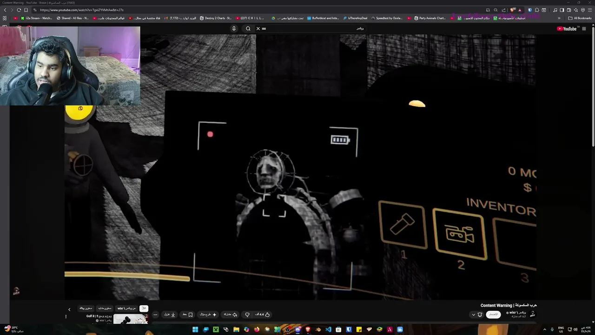Open the Party Animals Chart bookmark
Viewport: 595px width, 335px height.
pyautogui.click(x=430, y=18)
